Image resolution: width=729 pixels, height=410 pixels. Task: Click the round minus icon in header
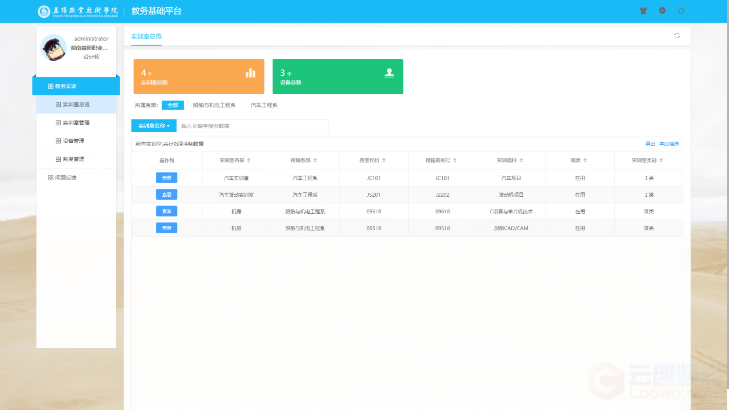(x=662, y=11)
